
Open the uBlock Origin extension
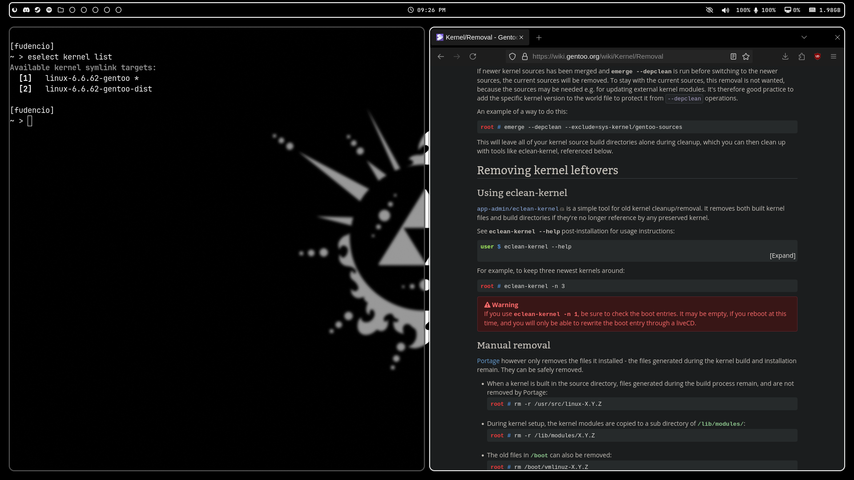[x=818, y=56]
